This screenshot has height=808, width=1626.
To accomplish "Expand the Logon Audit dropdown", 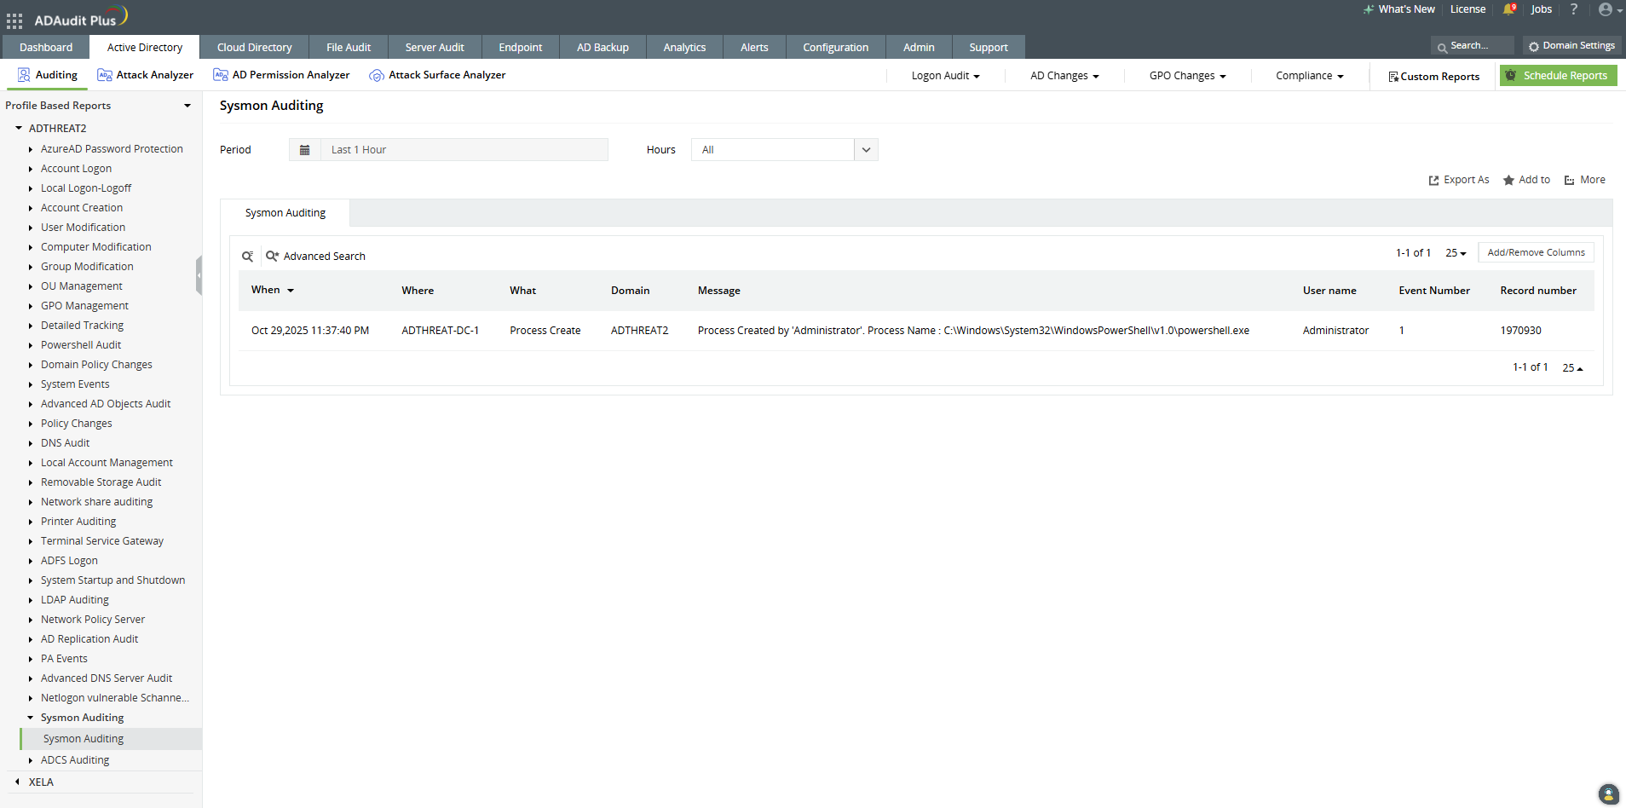I will click(x=945, y=76).
